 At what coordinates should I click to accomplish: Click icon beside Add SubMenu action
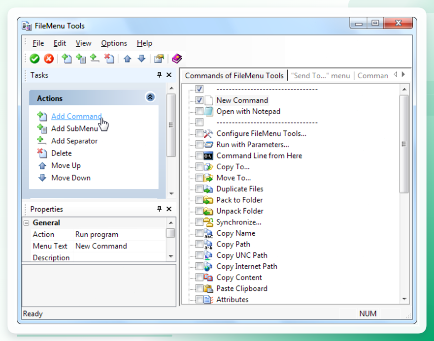tap(42, 128)
